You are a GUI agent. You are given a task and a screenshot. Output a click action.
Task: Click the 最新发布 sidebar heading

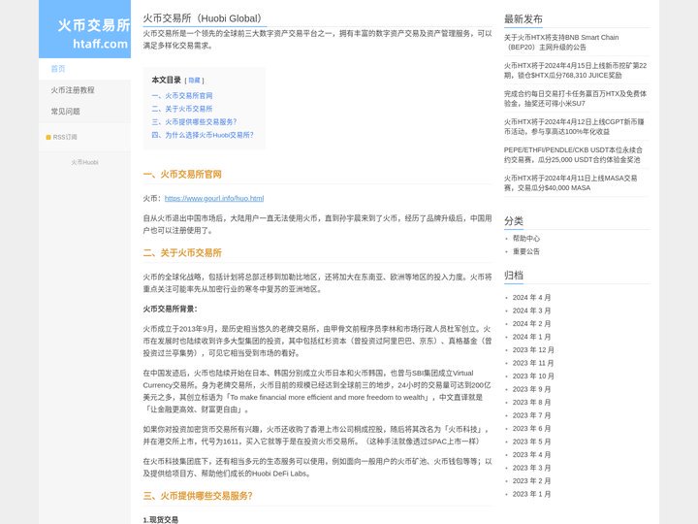(x=523, y=18)
